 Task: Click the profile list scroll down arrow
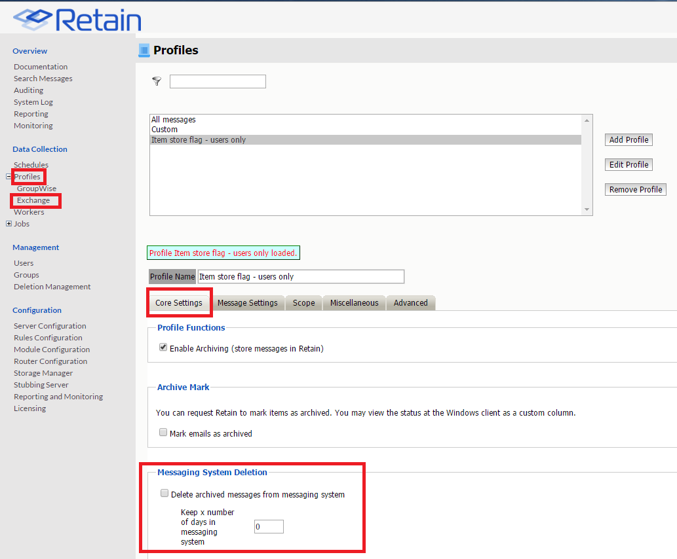[x=587, y=209]
